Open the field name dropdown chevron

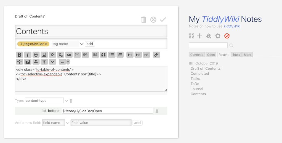coord(68,123)
